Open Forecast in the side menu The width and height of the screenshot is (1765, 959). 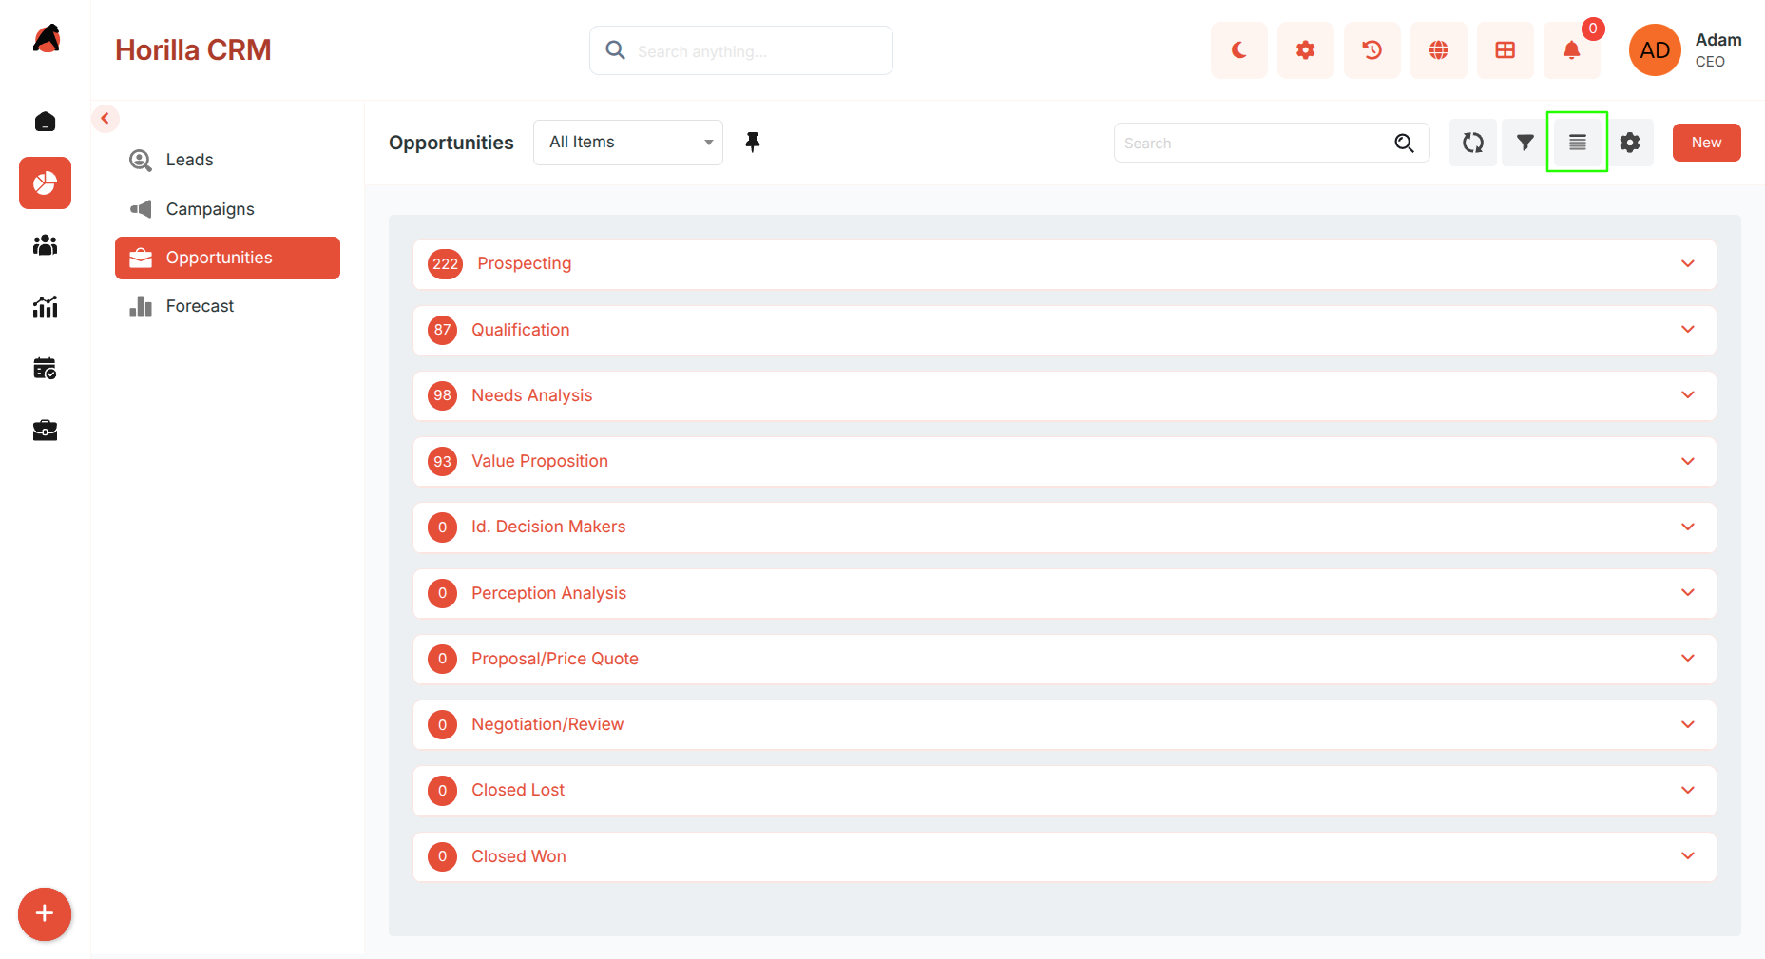[x=227, y=306]
